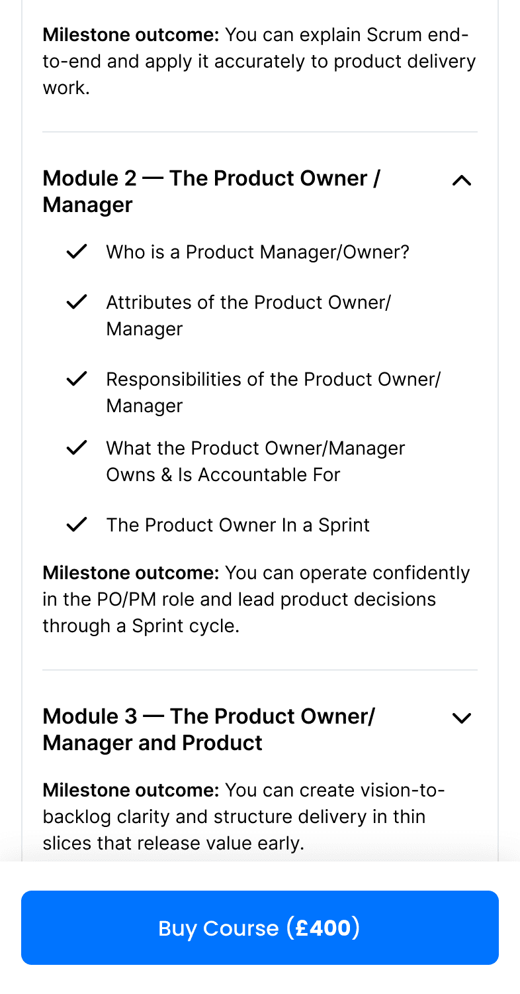
Task: Expand Module 3 — The Product Owner/Manager and Product
Action: 462,718
